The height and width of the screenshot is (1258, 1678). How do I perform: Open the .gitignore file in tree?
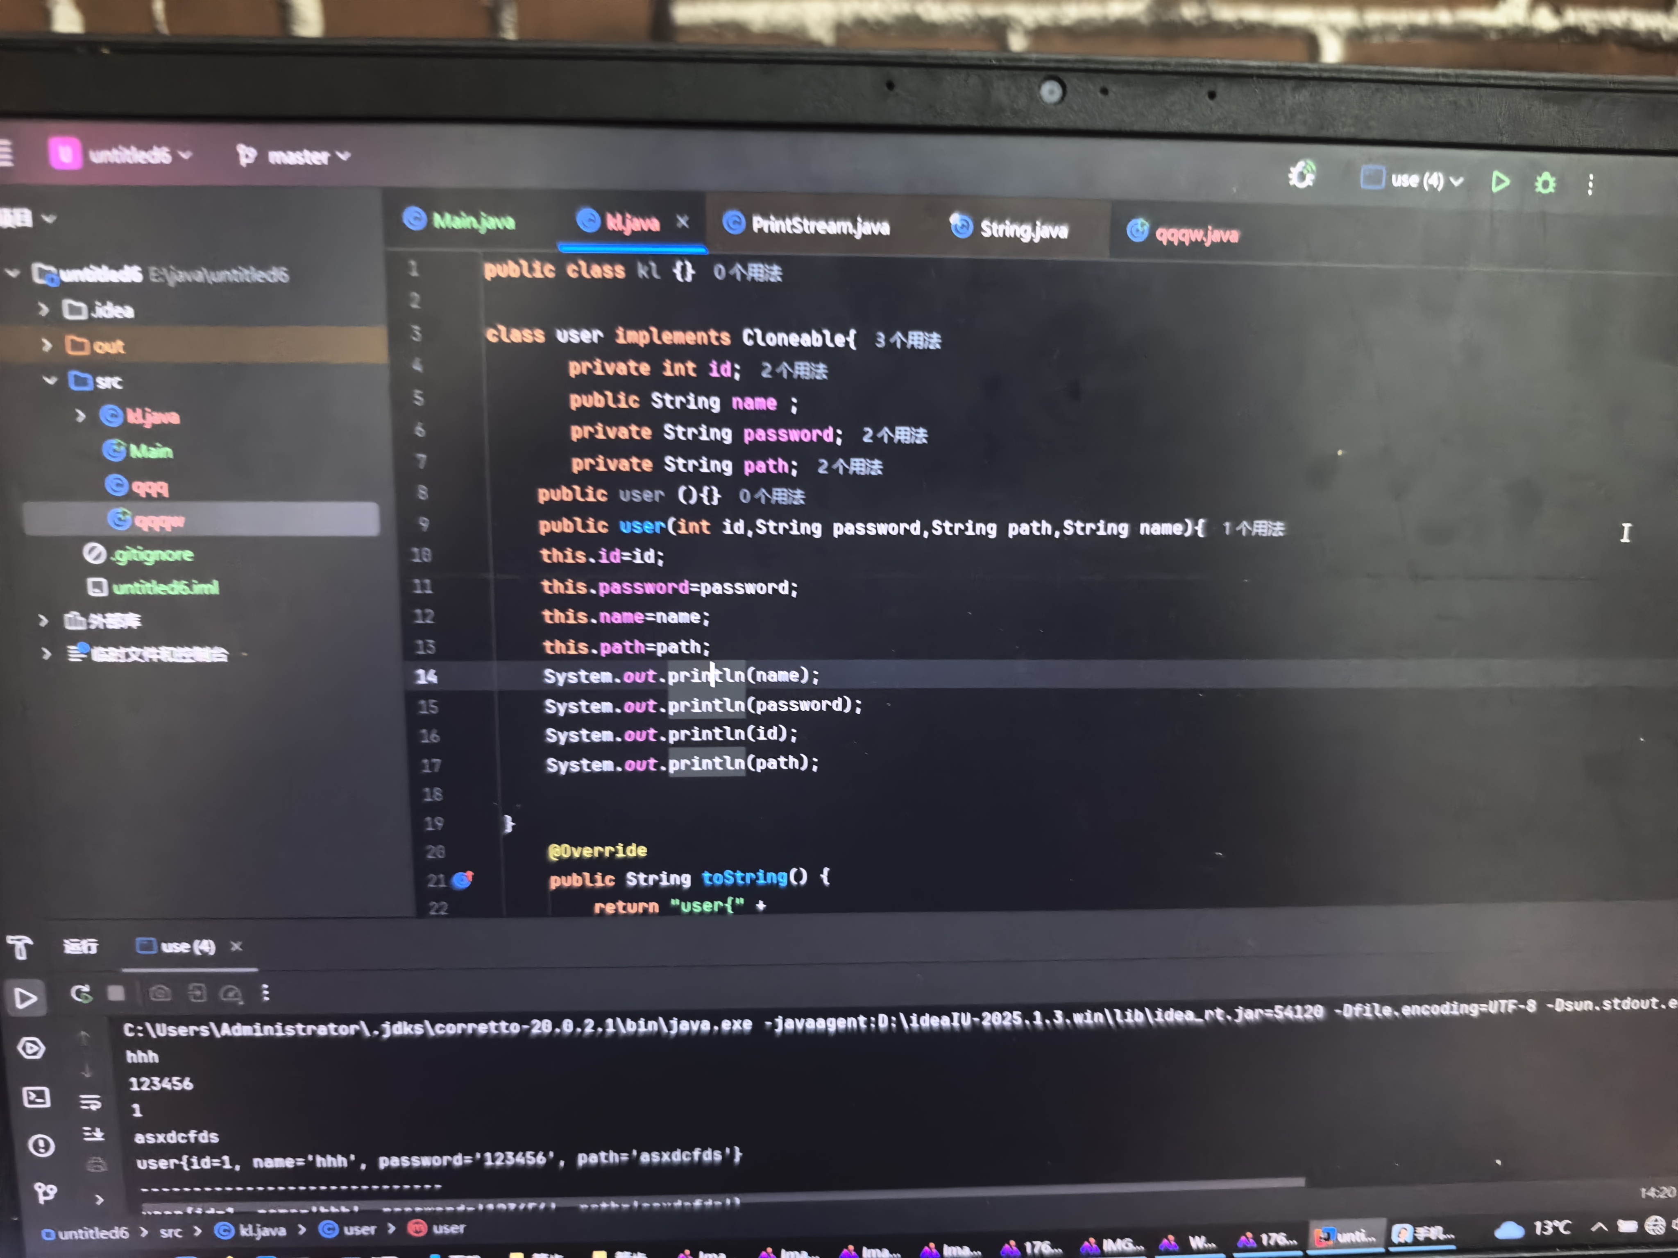[152, 554]
